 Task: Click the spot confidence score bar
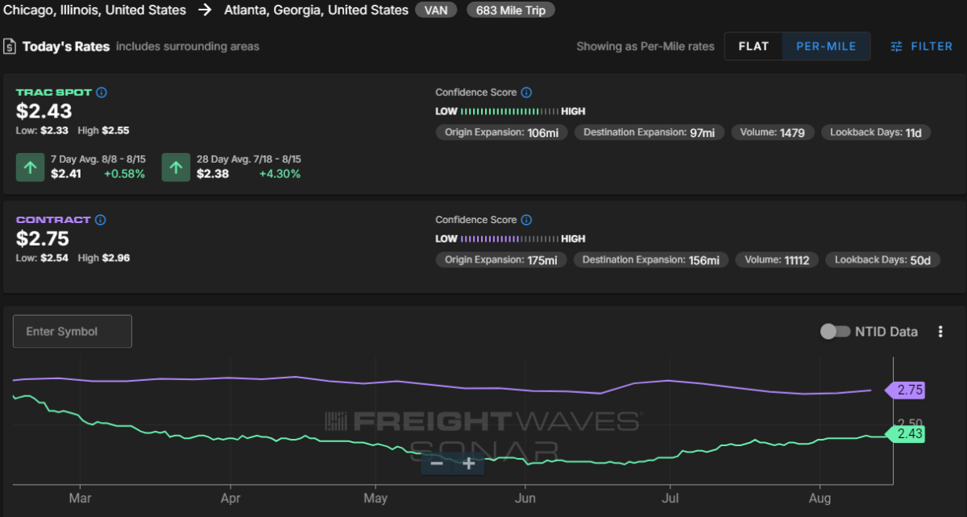click(510, 111)
